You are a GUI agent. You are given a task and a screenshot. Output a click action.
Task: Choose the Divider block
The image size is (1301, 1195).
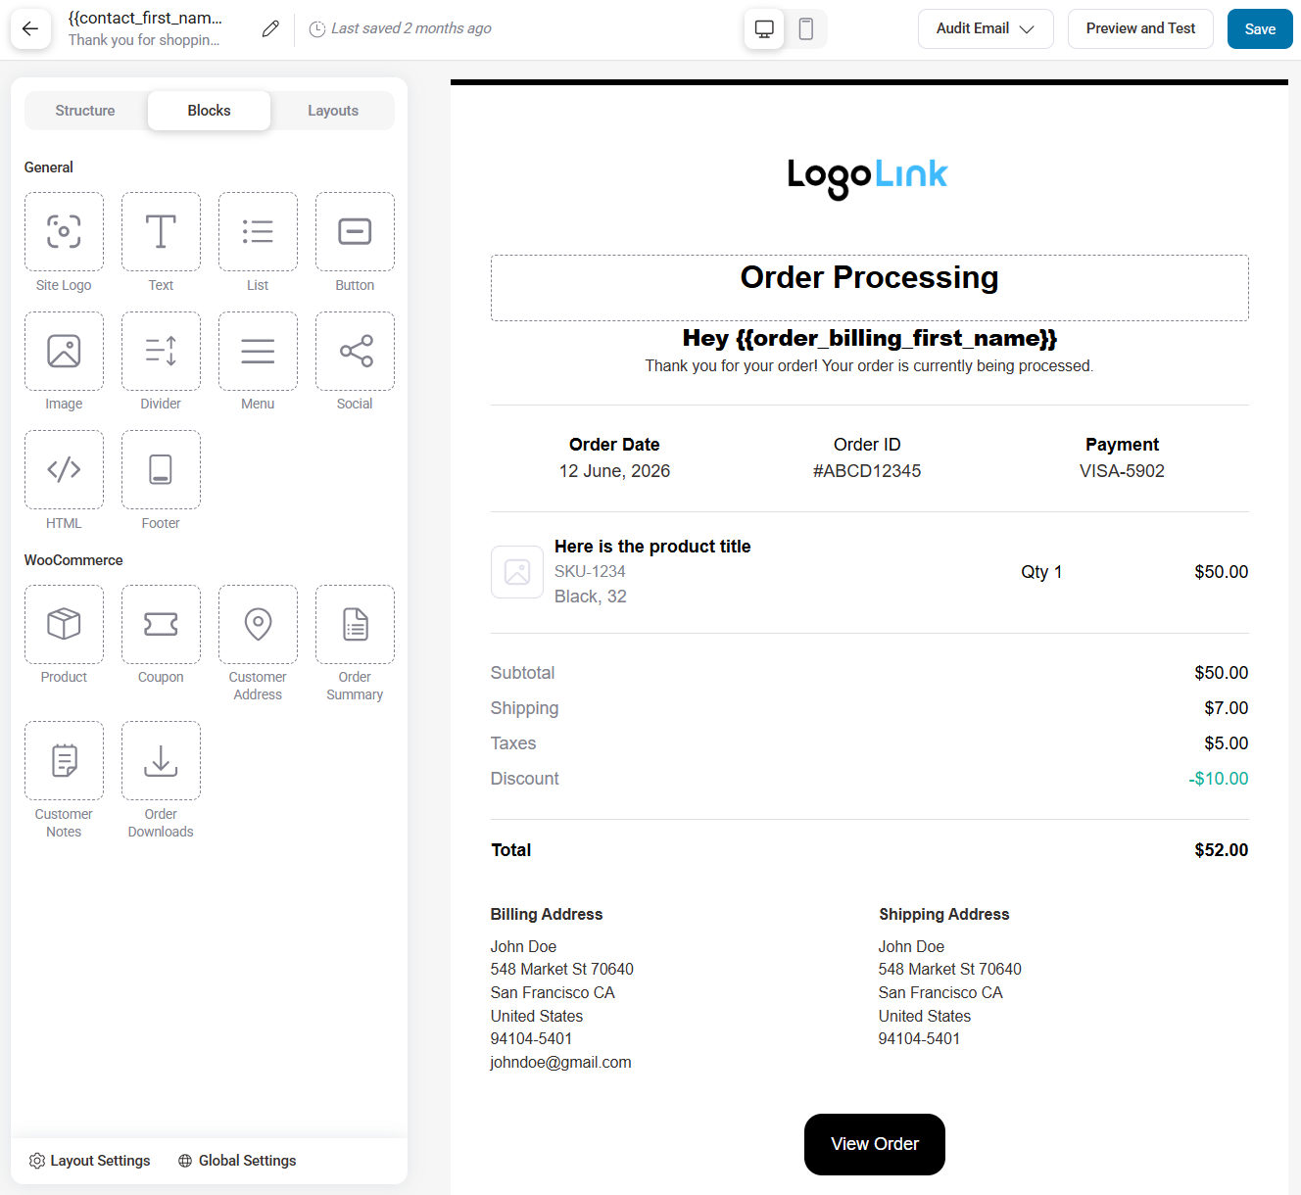click(x=161, y=351)
